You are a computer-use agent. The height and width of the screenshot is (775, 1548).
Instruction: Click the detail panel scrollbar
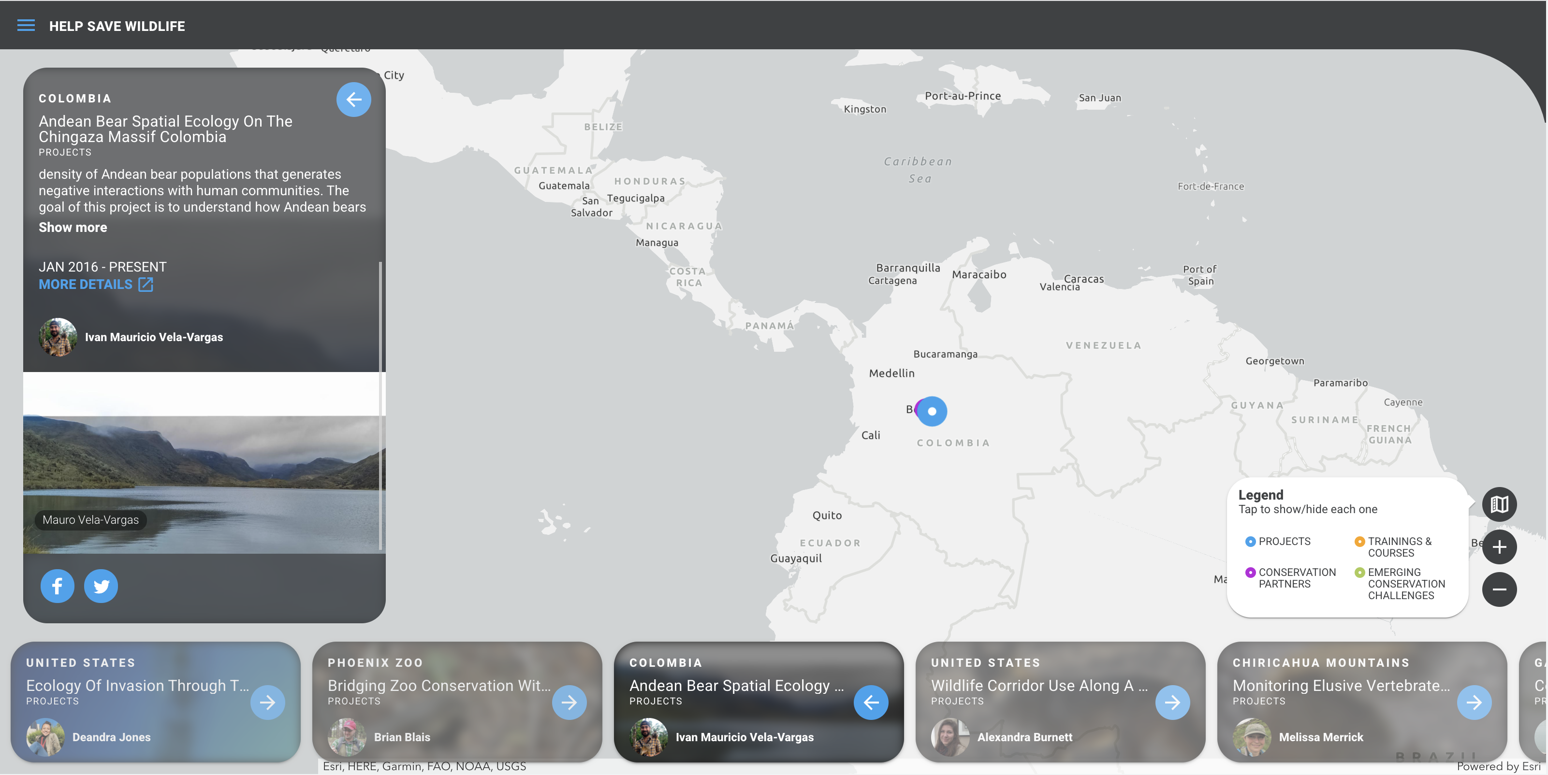[380, 405]
